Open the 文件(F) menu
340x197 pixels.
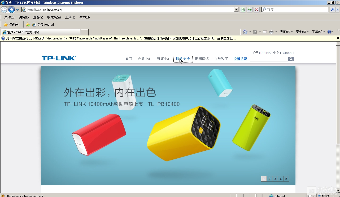click(x=9, y=17)
